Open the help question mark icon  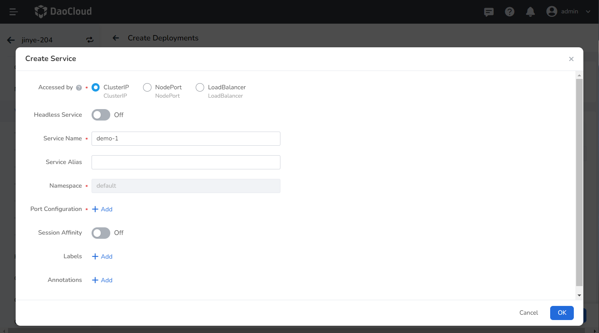[509, 12]
